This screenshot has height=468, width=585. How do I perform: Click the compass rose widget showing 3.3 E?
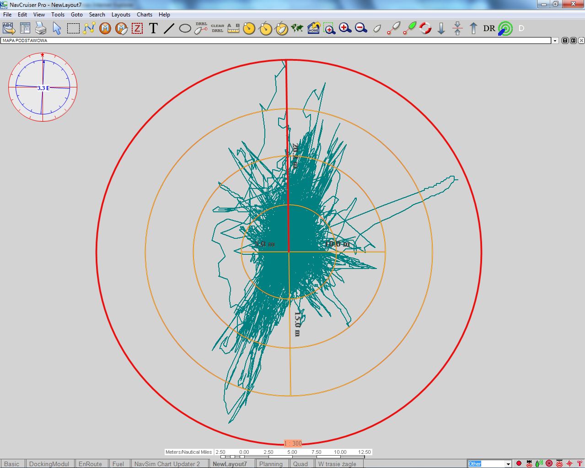tap(43, 87)
